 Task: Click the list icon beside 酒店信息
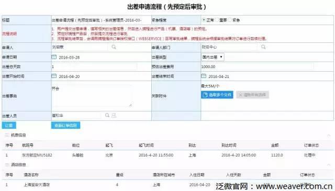coord(7,165)
